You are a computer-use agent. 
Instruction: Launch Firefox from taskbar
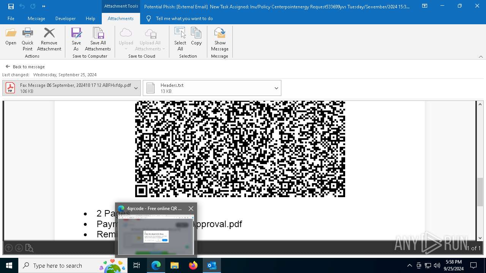click(193, 265)
